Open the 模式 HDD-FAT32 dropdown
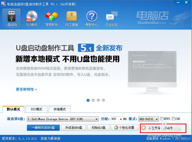This screenshot has width=192, height=142. click(148, 119)
